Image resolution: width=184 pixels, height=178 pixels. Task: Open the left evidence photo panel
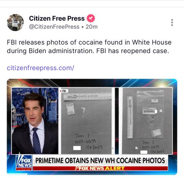pyautogui.click(x=86, y=121)
